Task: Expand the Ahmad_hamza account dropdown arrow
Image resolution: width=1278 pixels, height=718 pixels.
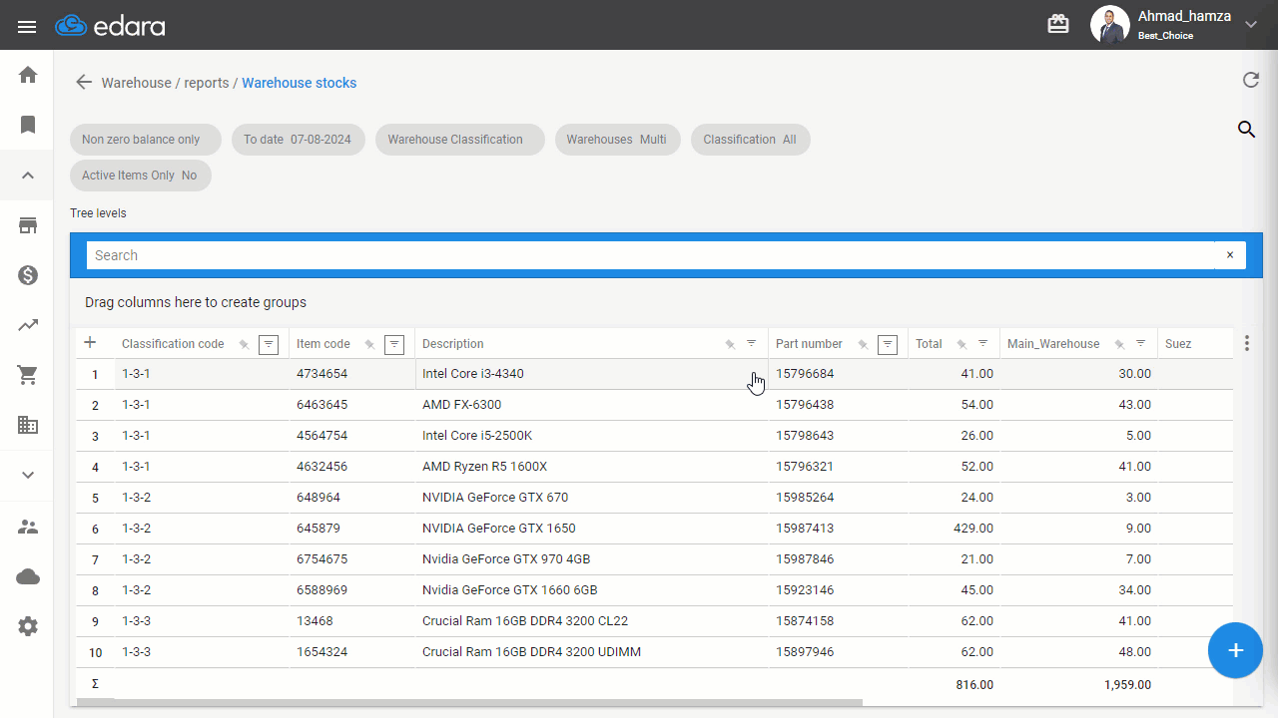Action: pyautogui.click(x=1250, y=25)
